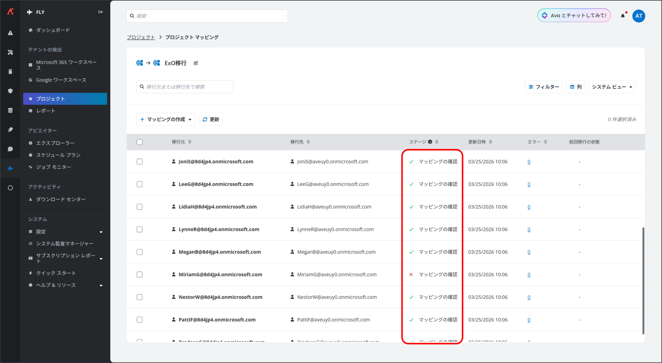The width and height of the screenshot is (662, 363).
Task: Select the MiriamG row checkbox
Action: pos(140,275)
